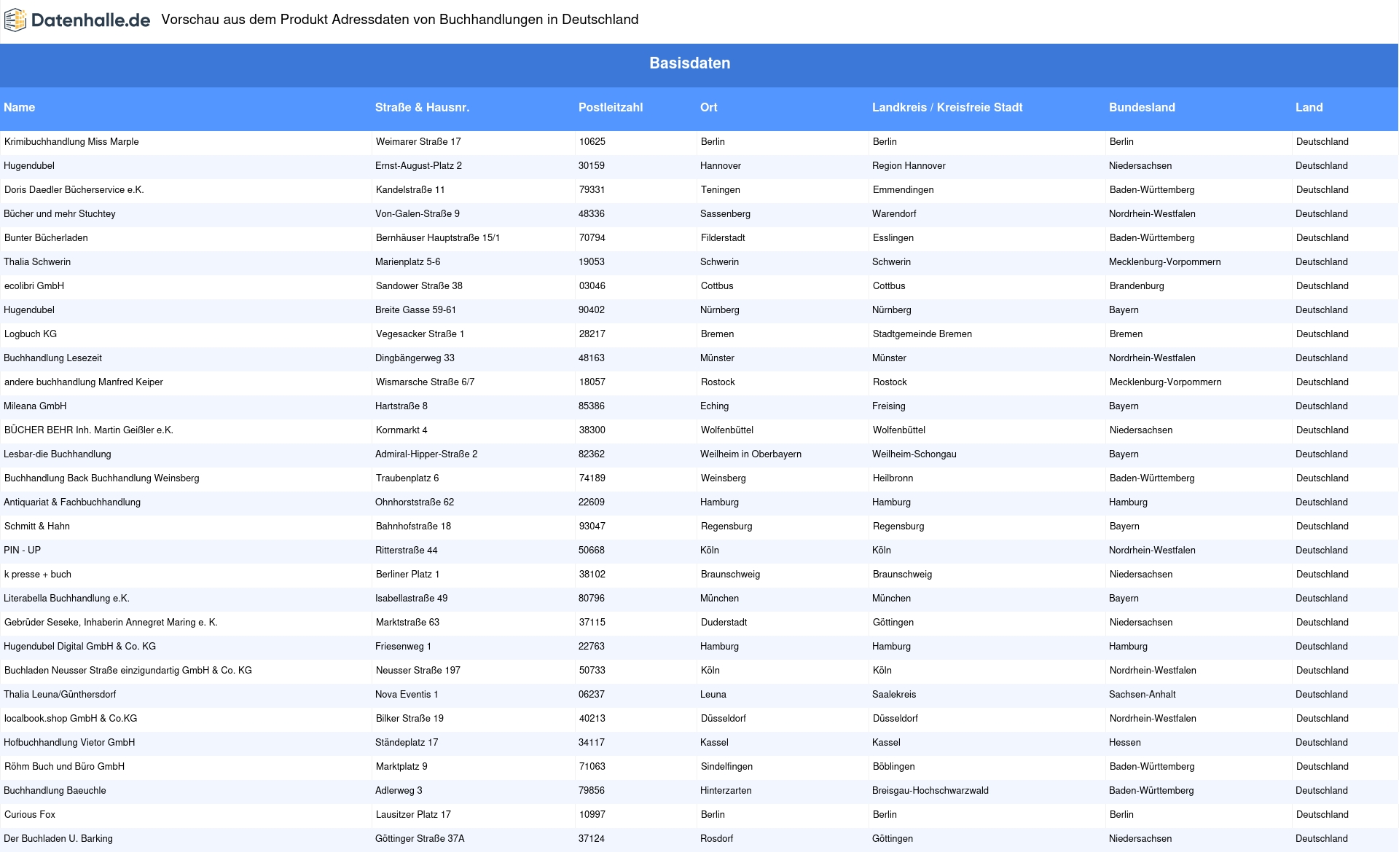The image size is (1399, 852).
Task: Select Ritterstraße 44 address cell
Action: 407,551
